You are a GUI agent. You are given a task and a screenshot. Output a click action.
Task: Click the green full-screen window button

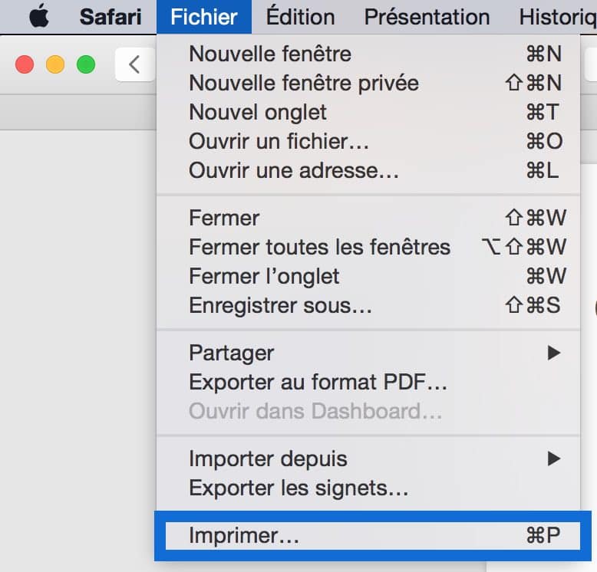pos(86,64)
